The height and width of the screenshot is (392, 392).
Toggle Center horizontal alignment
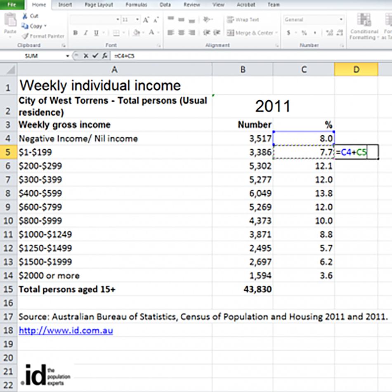click(x=181, y=33)
